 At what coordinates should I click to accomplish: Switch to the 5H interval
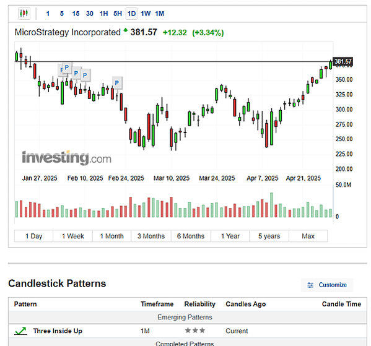(x=118, y=14)
